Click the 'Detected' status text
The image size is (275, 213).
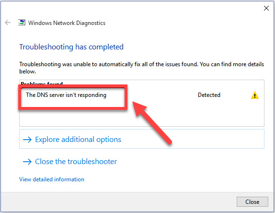click(x=209, y=95)
